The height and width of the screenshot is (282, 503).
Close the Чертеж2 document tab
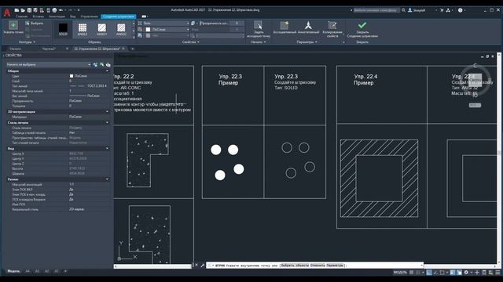click(67, 49)
